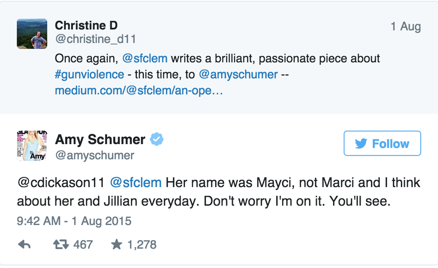This screenshot has width=438, height=268.
Task: Open the Christine D display name
Action: (x=85, y=26)
